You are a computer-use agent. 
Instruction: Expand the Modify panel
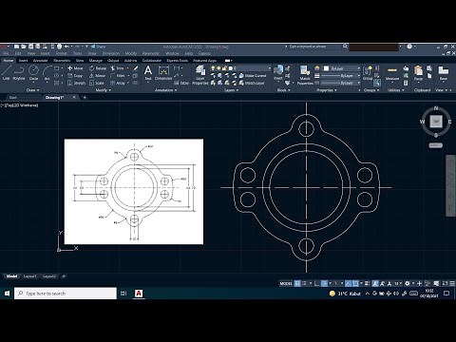(x=104, y=90)
